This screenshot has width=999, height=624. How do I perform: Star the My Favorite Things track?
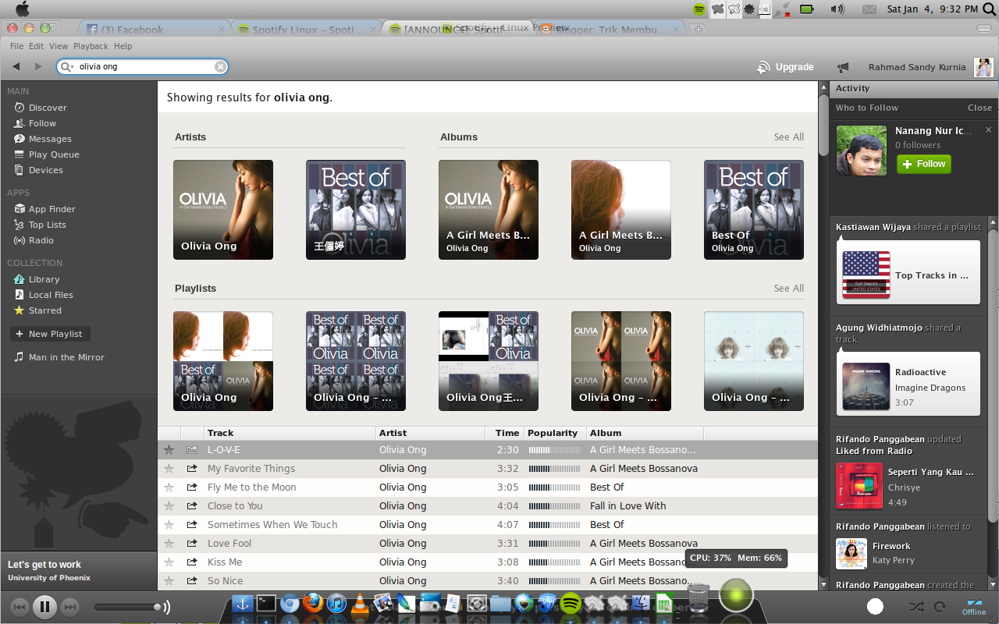(169, 469)
